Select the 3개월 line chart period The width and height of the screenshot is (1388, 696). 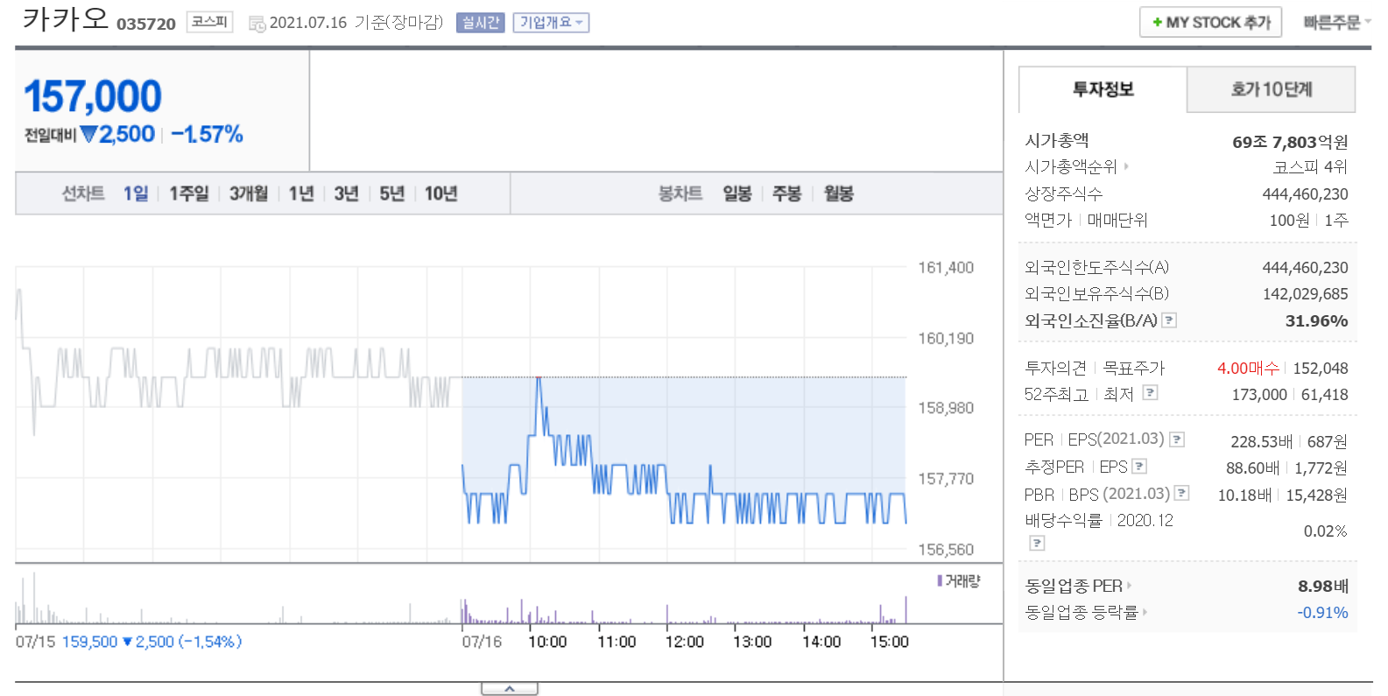point(249,193)
